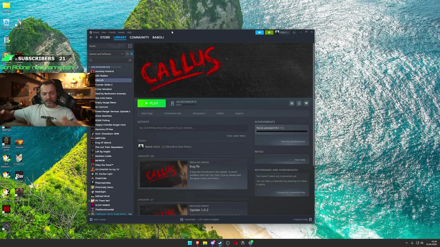Open the 'Update 1.0.2' news title
This screenshot has height=247, width=440.
[x=199, y=210]
